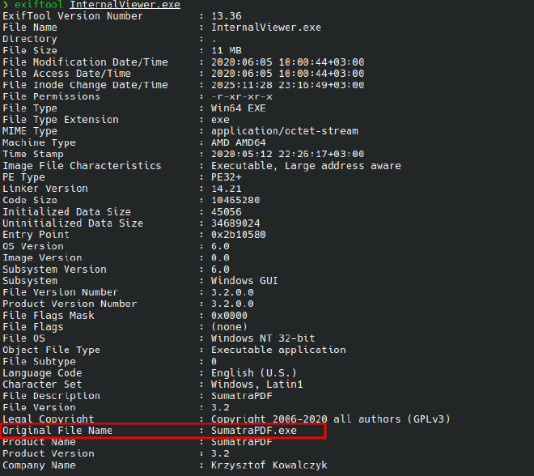Click the exiftool command text

coord(37,4)
